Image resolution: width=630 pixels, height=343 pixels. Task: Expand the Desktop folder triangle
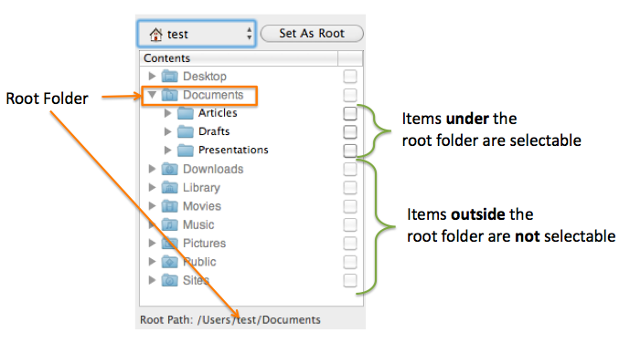tap(152, 76)
